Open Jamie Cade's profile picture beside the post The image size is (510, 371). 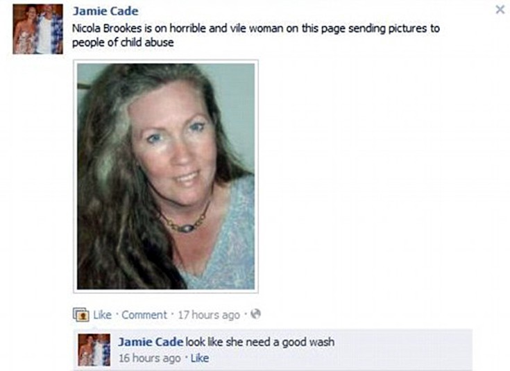tap(38, 29)
